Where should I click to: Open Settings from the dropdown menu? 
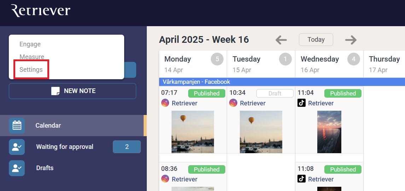[31, 70]
